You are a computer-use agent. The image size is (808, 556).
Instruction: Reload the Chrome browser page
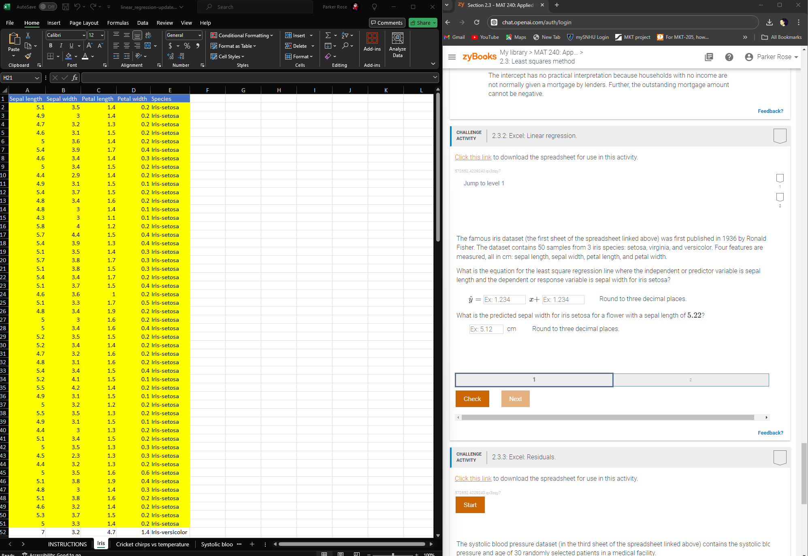coord(477,22)
